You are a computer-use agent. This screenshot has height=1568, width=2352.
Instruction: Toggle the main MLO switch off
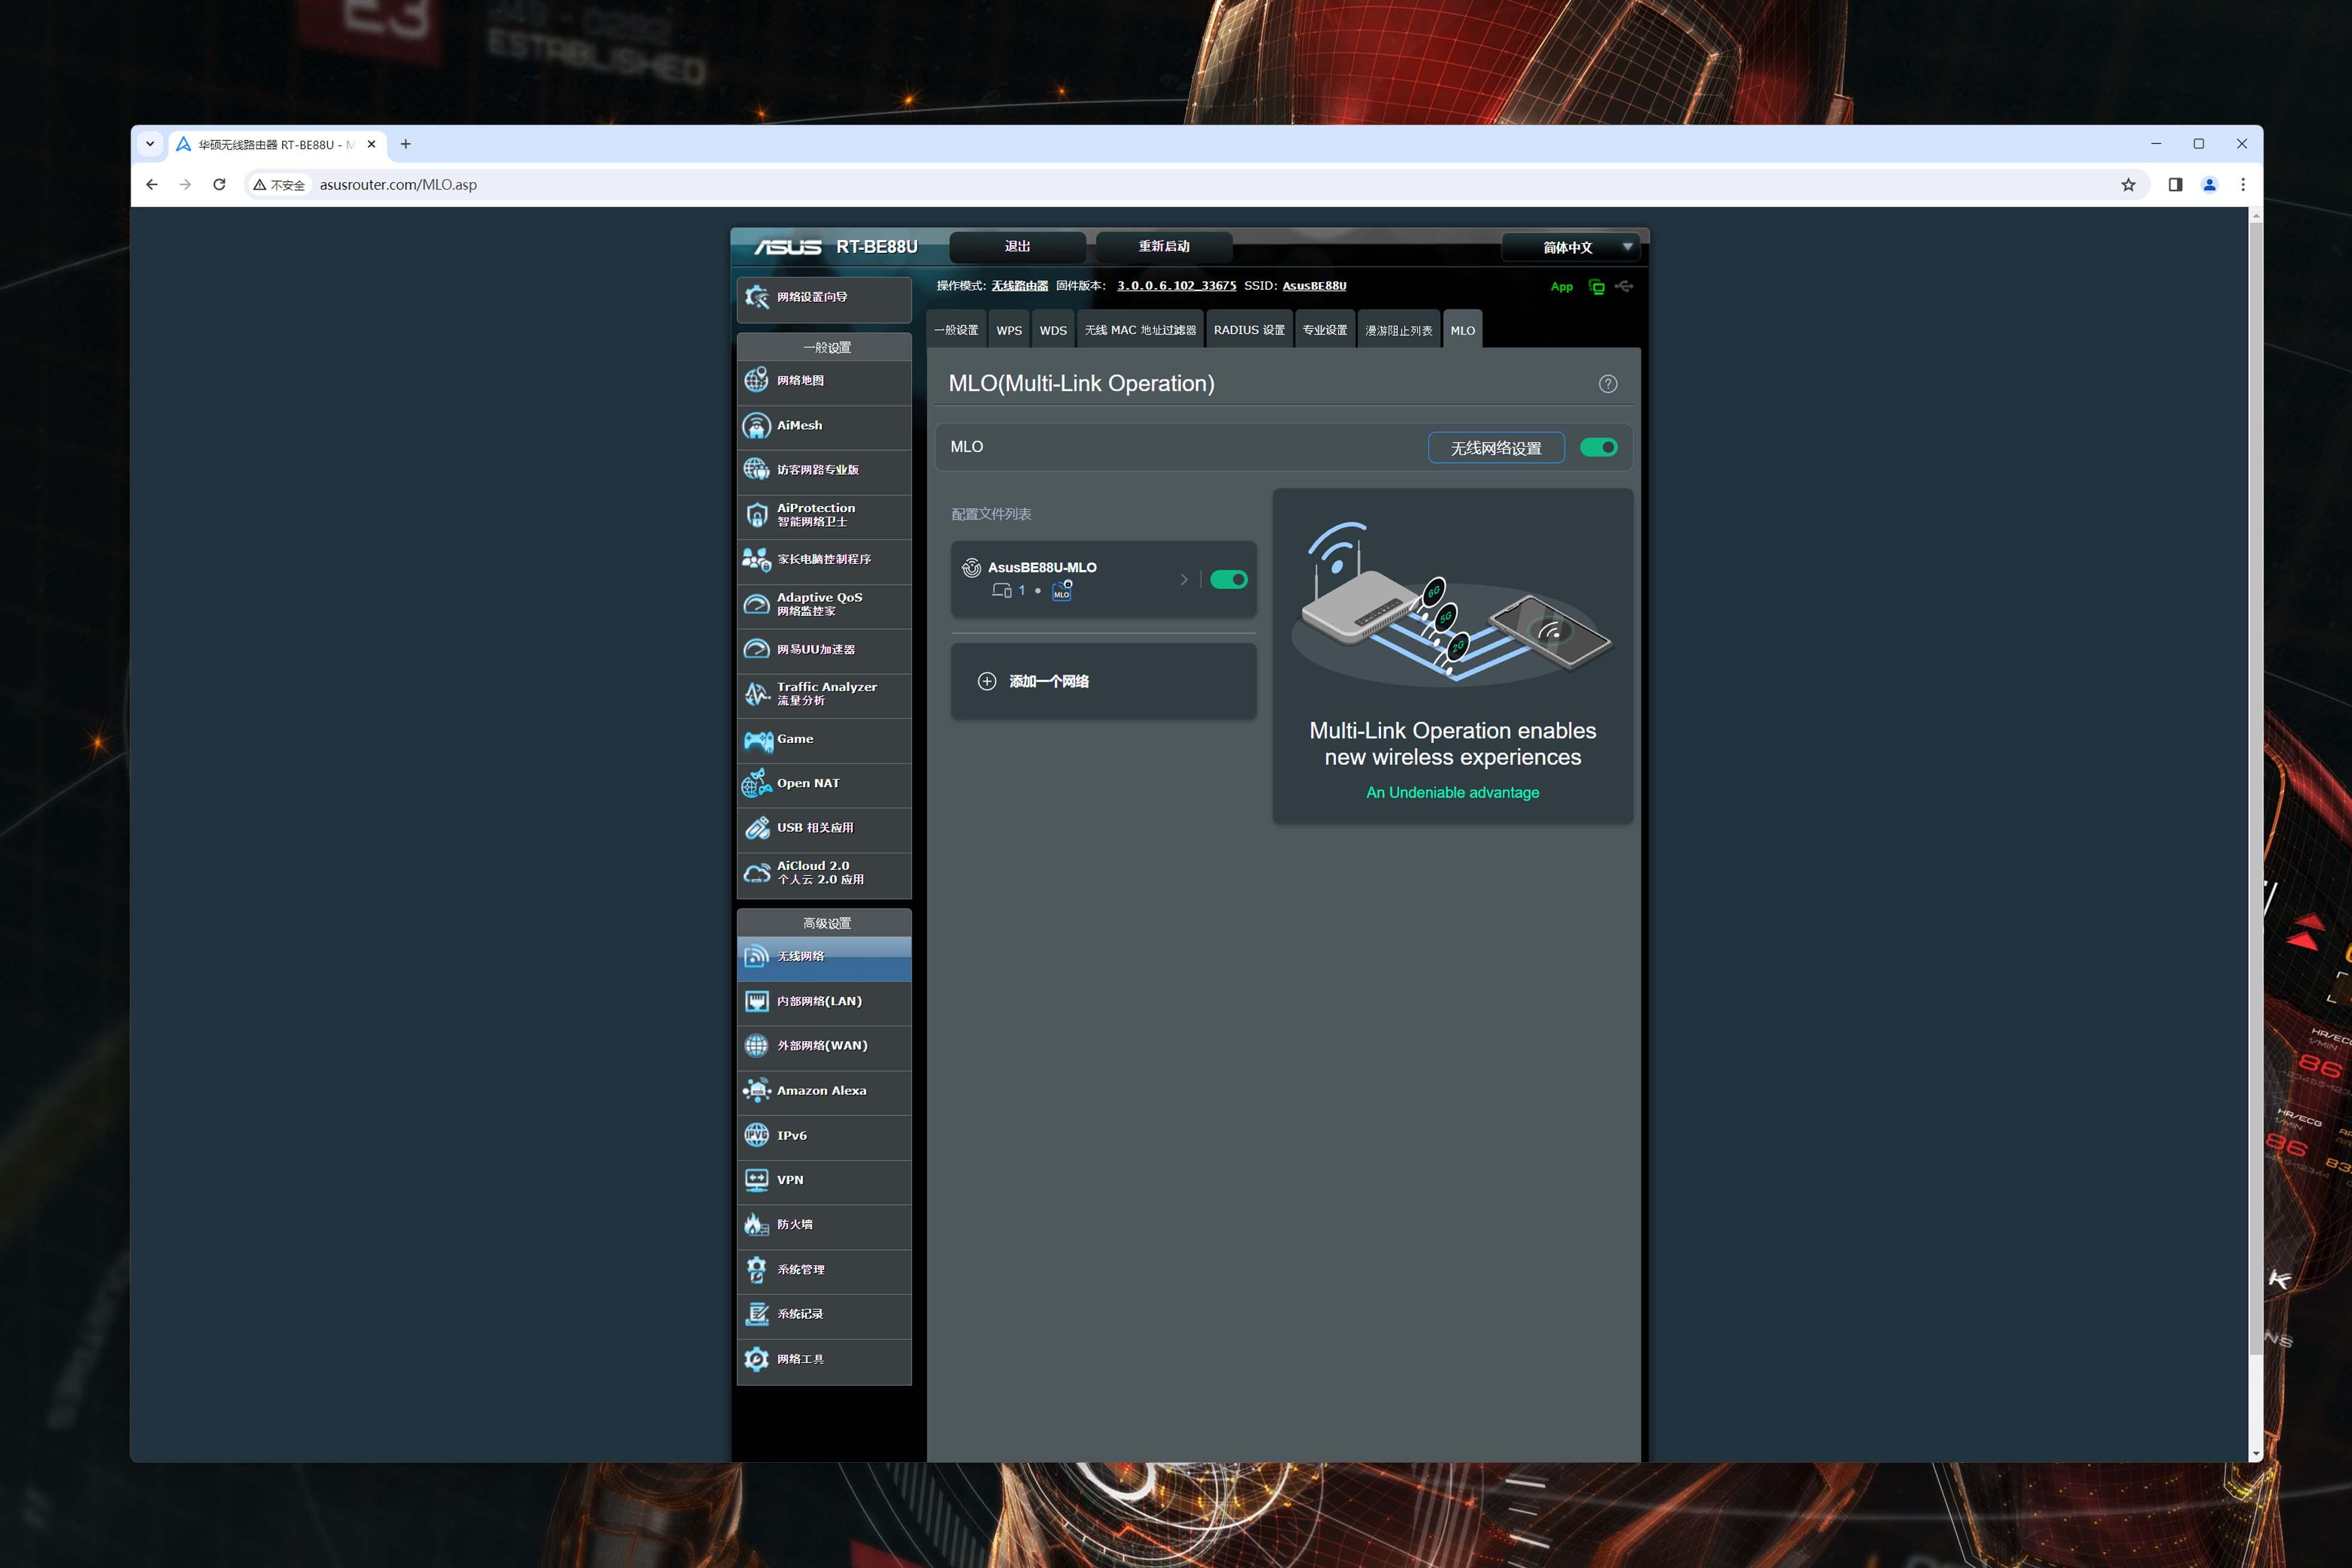tap(1598, 447)
